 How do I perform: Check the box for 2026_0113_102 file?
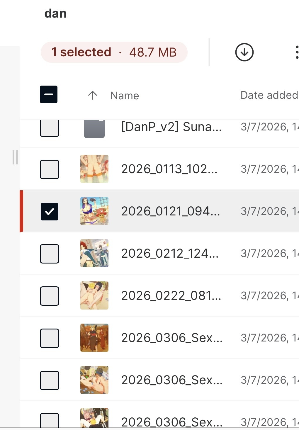click(x=49, y=169)
